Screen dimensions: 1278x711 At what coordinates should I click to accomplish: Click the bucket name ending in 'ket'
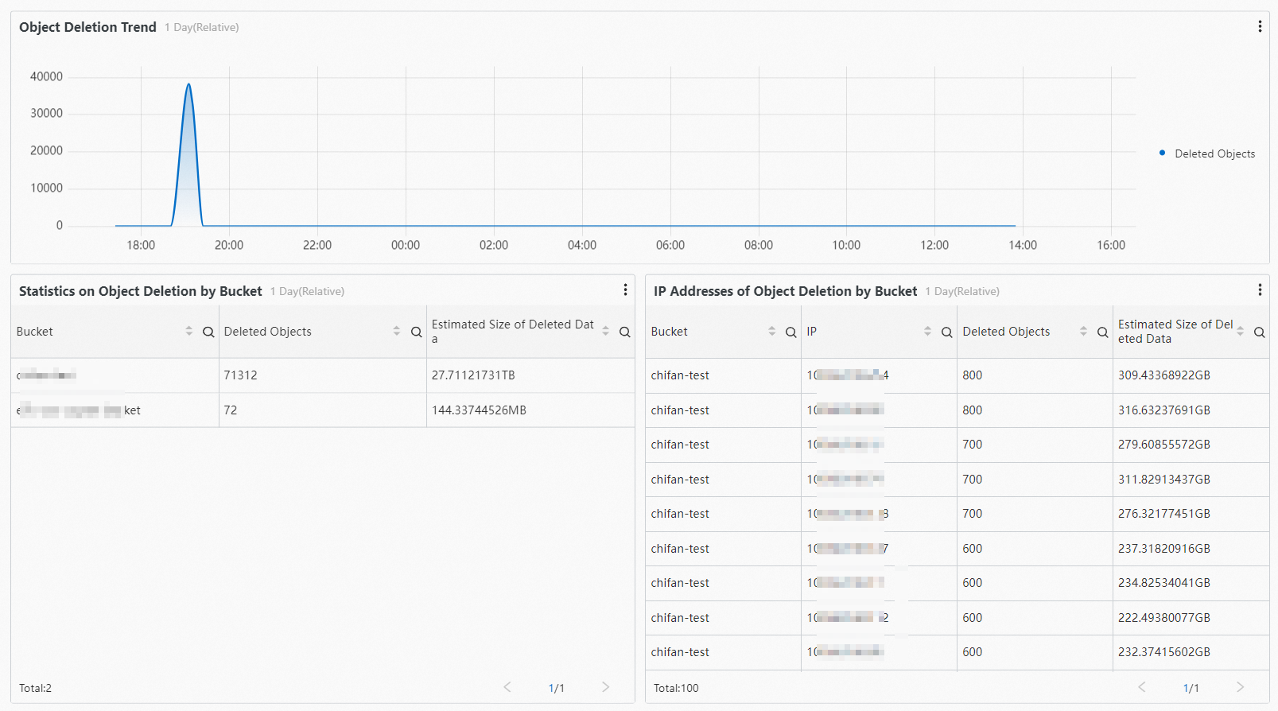pyautogui.click(x=78, y=410)
